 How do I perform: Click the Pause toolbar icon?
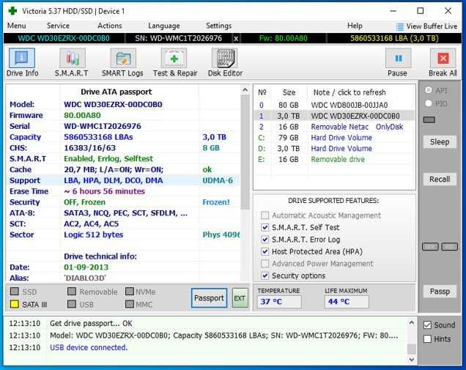[399, 59]
